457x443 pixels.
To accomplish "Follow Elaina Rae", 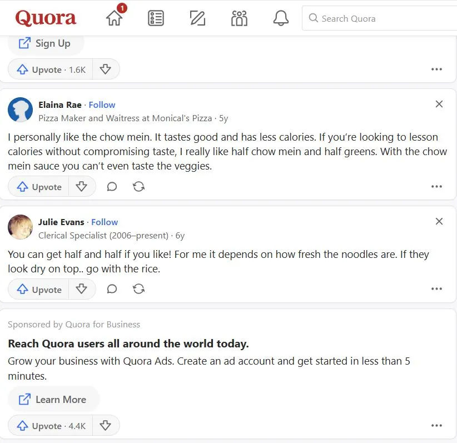I will 102,104.
